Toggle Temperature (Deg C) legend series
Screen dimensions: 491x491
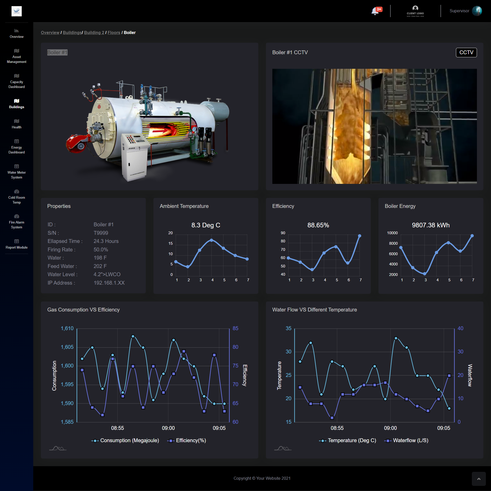click(x=348, y=440)
